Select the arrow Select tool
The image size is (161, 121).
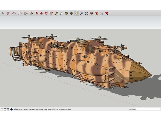coord(3,13)
